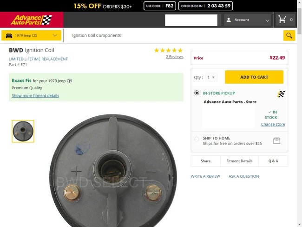Click the checkered flag store icon
This screenshot has width=302, height=227.
pos(281,94)
